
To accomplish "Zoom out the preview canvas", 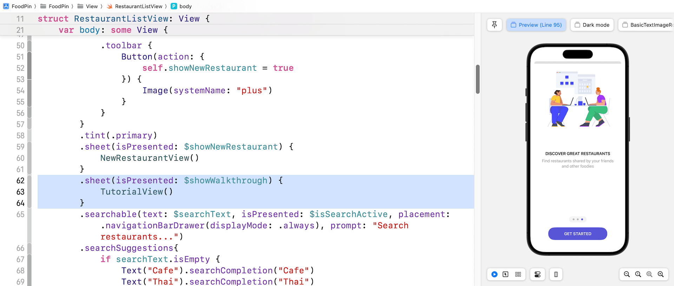I will (627, 274).
